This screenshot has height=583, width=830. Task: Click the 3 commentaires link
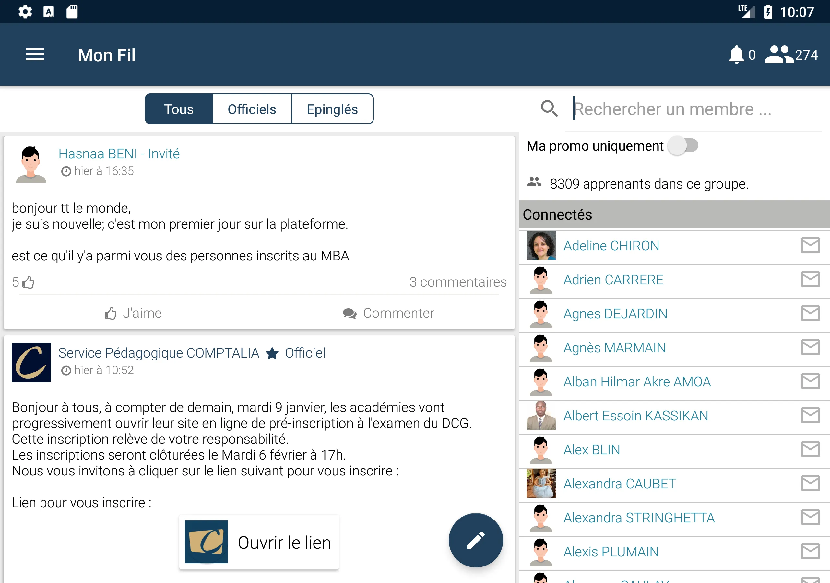(457, 281)
